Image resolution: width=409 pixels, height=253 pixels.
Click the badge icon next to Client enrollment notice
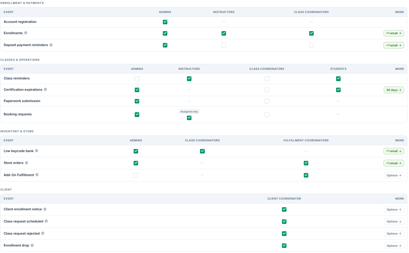pos(45,209)
